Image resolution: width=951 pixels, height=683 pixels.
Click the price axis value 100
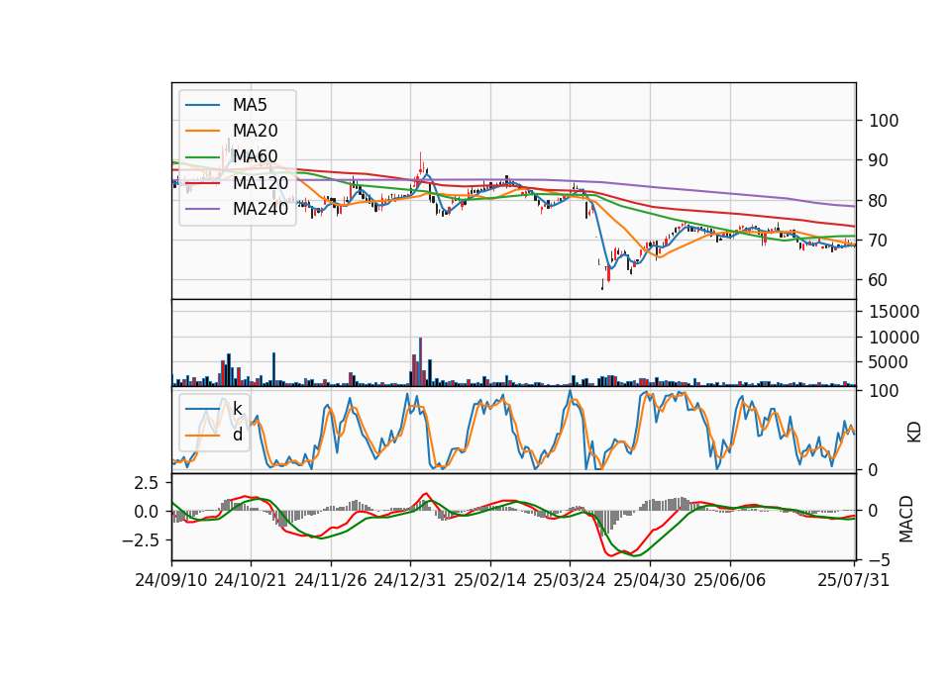[x=884, y=121]
